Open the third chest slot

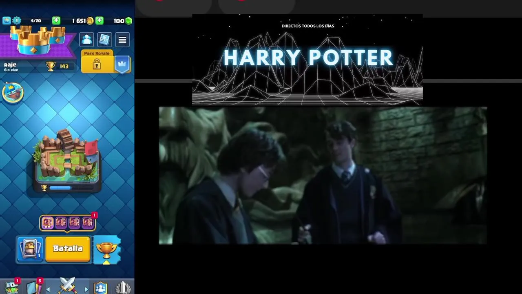point(74,223)
